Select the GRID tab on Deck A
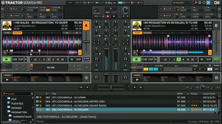 [x=4, y=70]
